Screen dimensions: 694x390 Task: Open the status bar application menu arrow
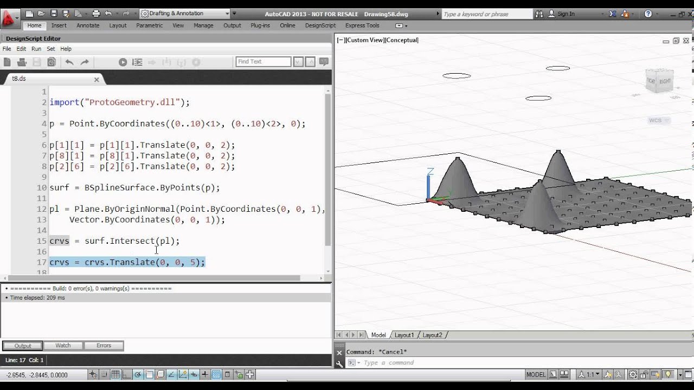click(679, 374)
